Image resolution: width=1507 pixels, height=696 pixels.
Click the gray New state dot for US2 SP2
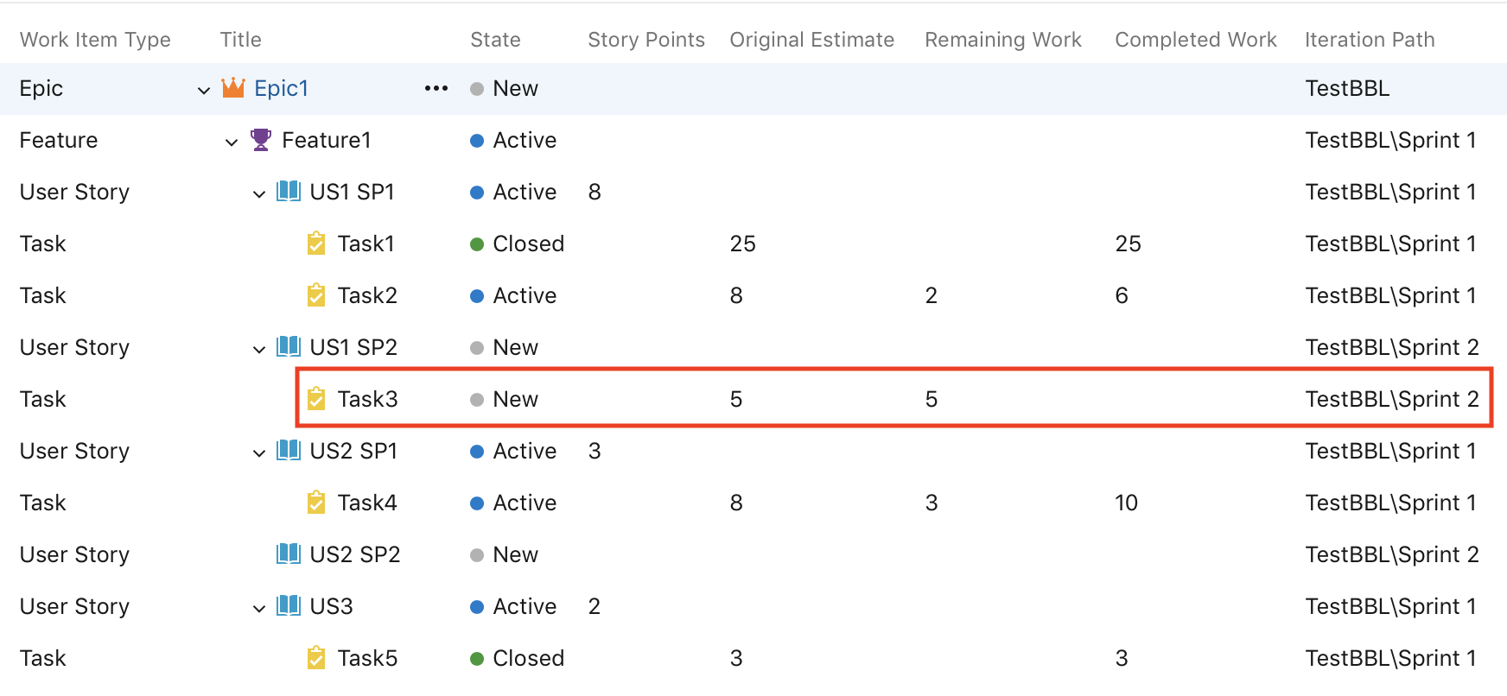point(476,554)
